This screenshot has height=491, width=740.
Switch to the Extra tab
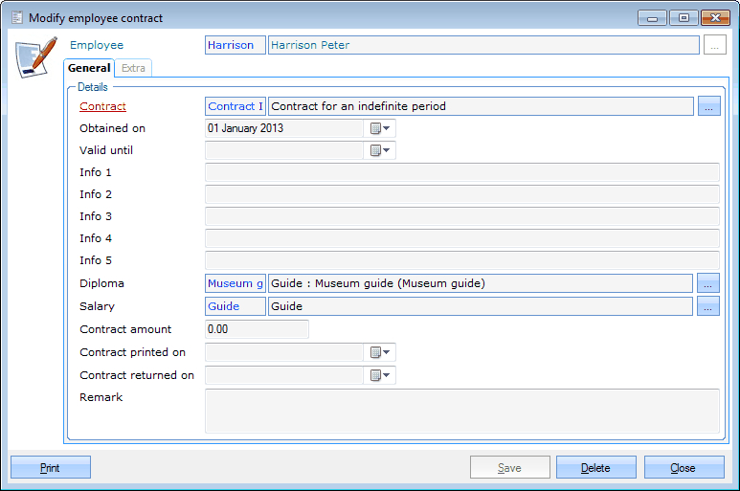(133, 68)
